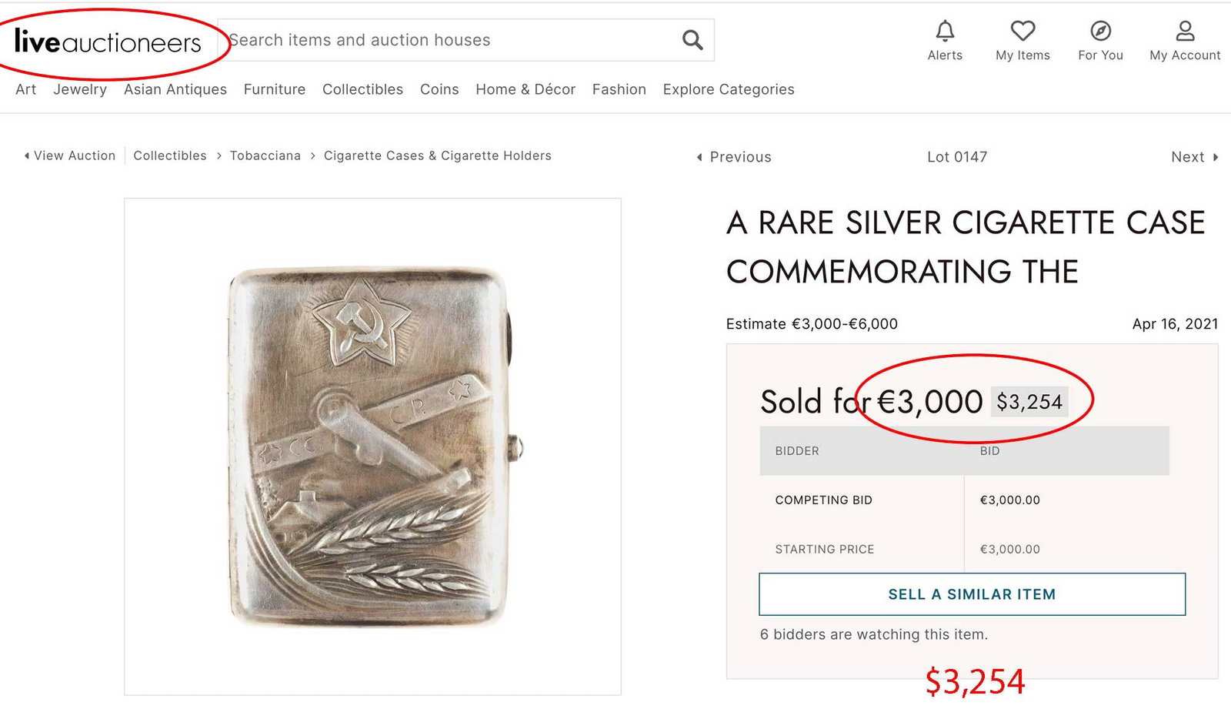The image size is (1231, 709).
Task: Advance to the next lot arrow
Action: pos(1193,156)
